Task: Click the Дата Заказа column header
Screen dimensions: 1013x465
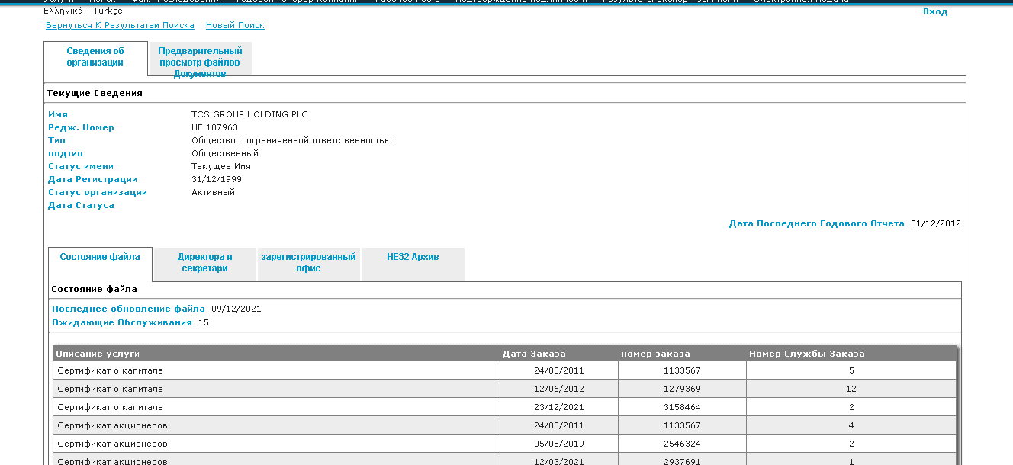Action: tap(534, 354)
